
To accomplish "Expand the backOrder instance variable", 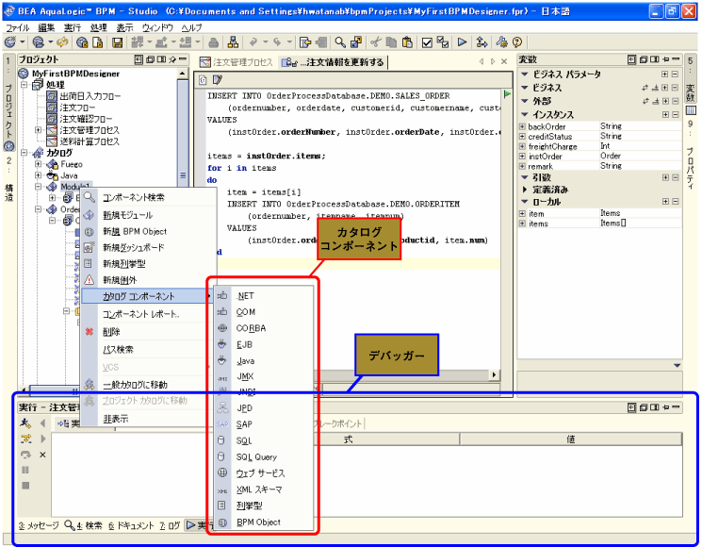I will (x=522, y=126).
